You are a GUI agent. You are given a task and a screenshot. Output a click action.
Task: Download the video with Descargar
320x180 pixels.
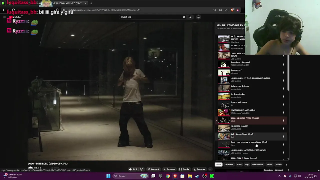point(199,169)
